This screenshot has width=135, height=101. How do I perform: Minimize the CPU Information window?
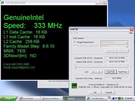(x=97, y=3)
